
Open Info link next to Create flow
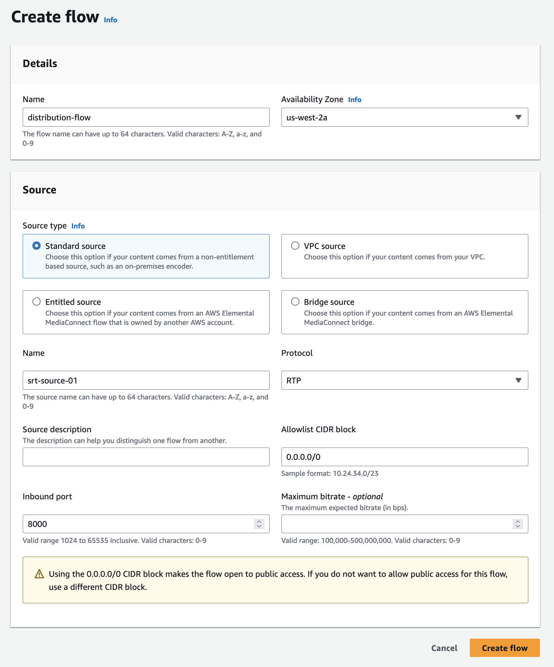[x=110, y=20]
